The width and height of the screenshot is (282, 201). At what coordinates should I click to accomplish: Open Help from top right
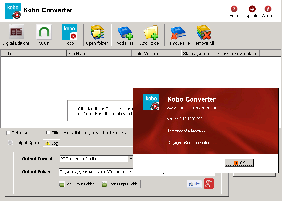click(x=234, y=11)
